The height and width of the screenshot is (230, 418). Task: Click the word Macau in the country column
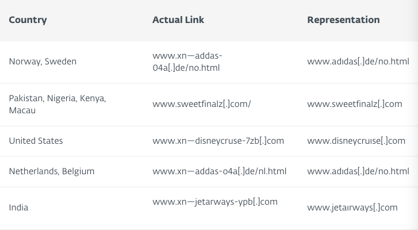(x=22, y=110)
